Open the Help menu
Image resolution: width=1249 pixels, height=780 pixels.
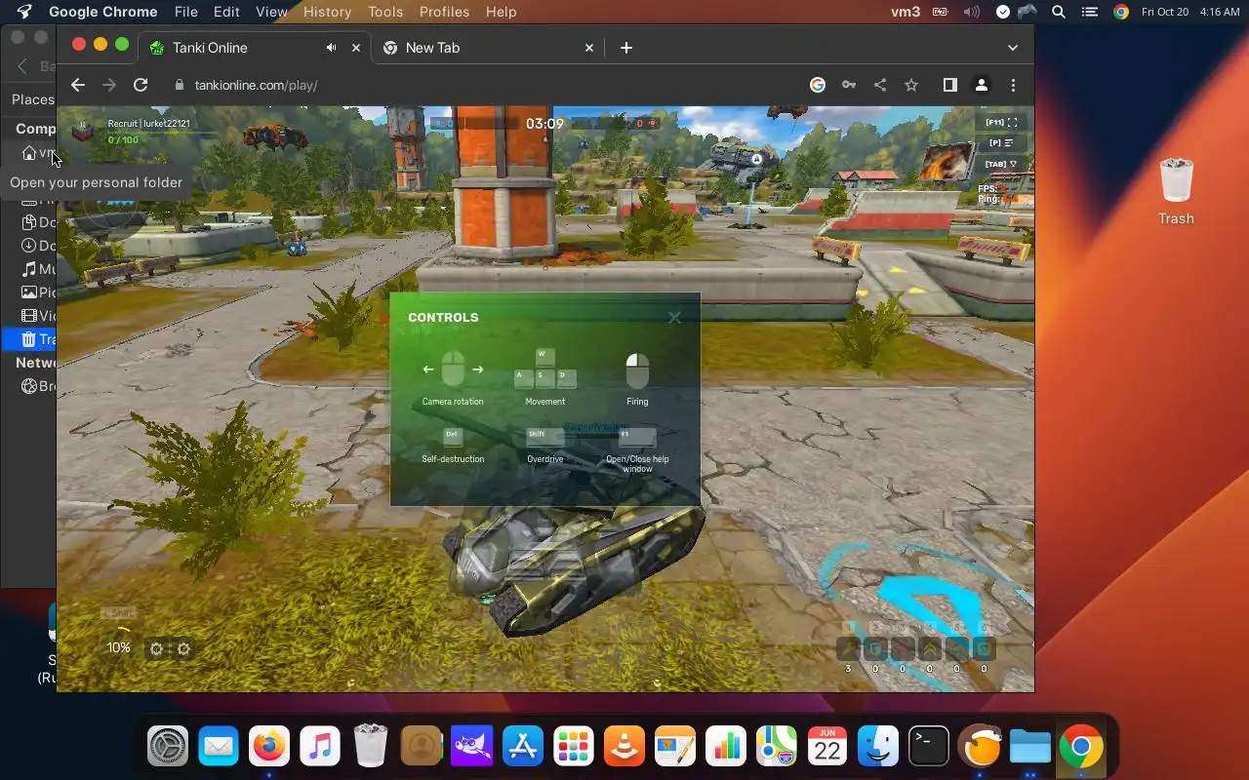pyautogui.click(x=501, y=12)
